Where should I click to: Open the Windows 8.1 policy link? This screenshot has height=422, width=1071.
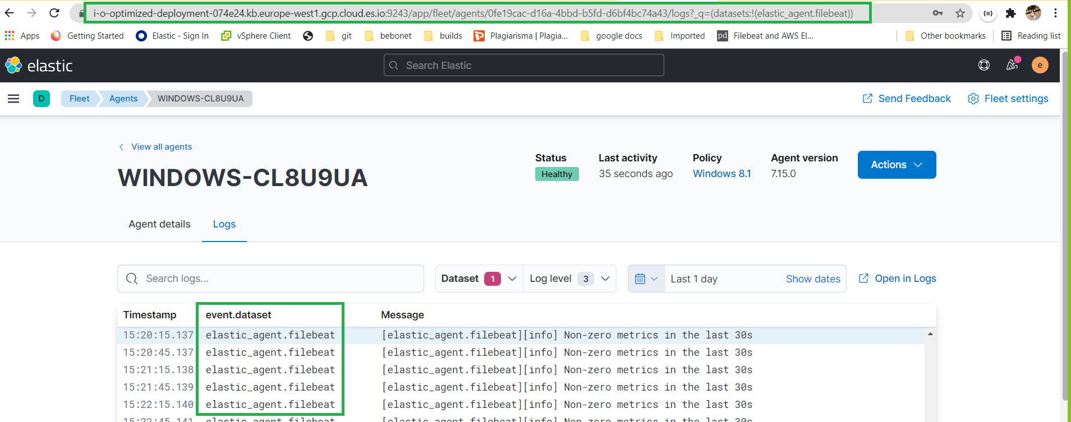pos(721,174)
